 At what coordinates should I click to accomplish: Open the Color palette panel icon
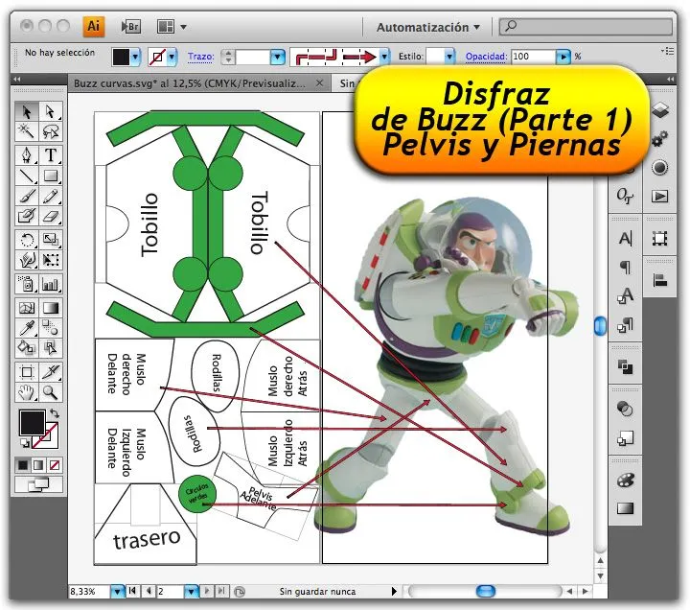coord(625,480)
